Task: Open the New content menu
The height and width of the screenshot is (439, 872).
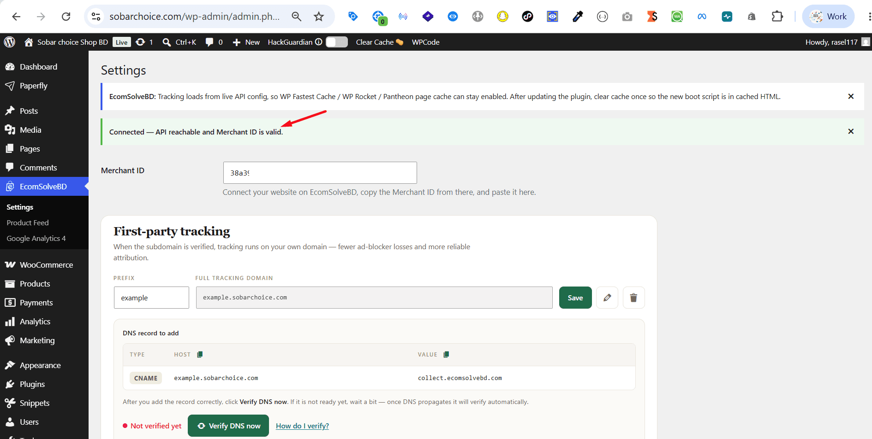Action: 246,42
